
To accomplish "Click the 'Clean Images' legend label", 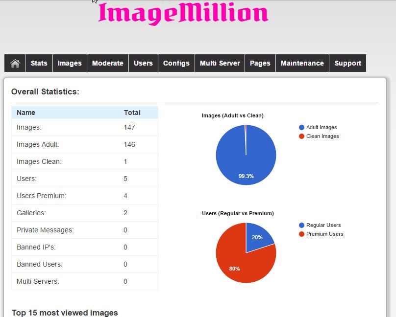I will 322,136.
